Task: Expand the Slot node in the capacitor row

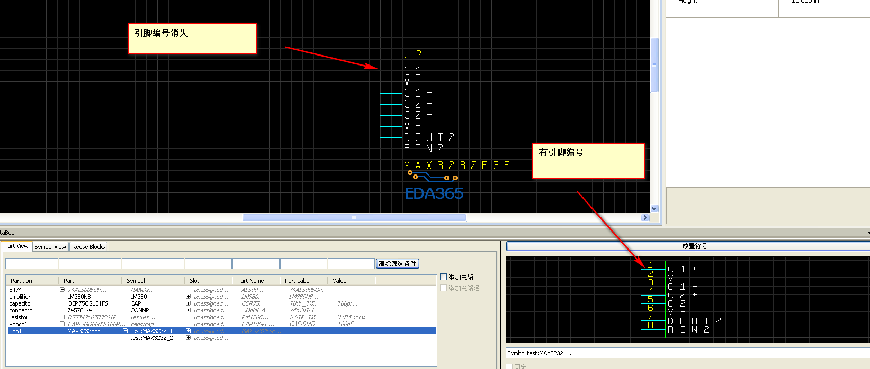Action: pyautogui.click(x=188, y=303)
